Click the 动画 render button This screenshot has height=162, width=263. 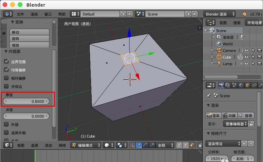229,115
